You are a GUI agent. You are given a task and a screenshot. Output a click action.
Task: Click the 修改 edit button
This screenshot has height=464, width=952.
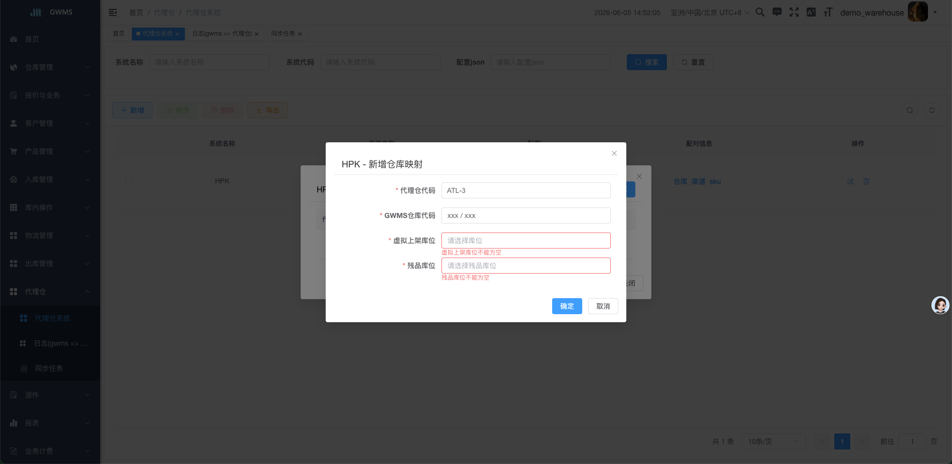177,110
